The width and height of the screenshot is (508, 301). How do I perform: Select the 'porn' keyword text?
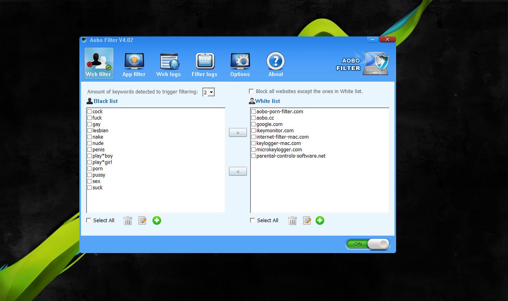98,169
